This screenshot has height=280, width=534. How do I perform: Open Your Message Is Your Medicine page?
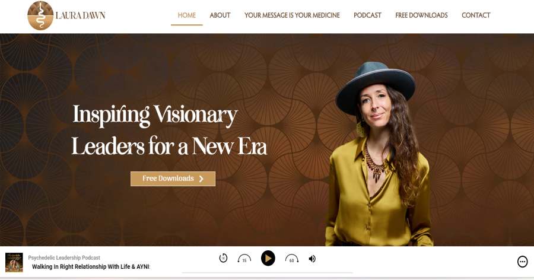pyautogui.click(x=292, y=15)
